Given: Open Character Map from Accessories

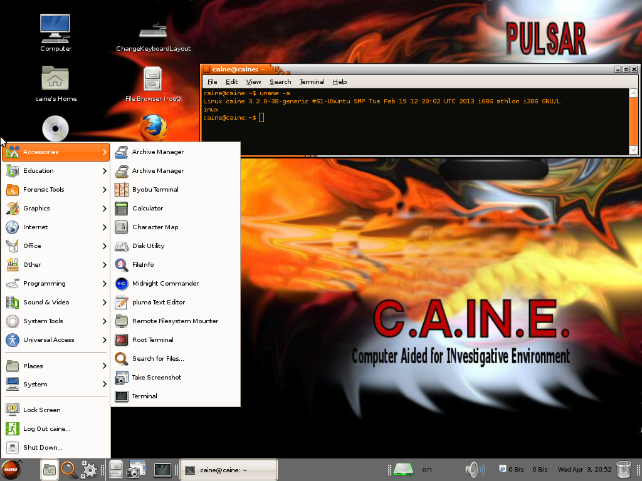Looking at the screenshot, I should tap(176, 227).
